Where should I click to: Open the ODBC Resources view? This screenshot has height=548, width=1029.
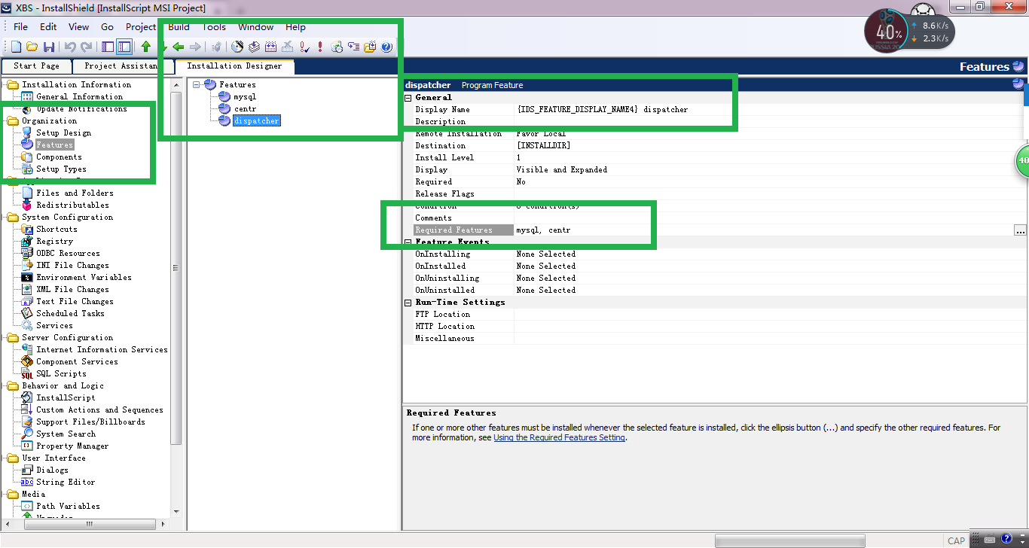pyautogui.click(x=68, y=253)
